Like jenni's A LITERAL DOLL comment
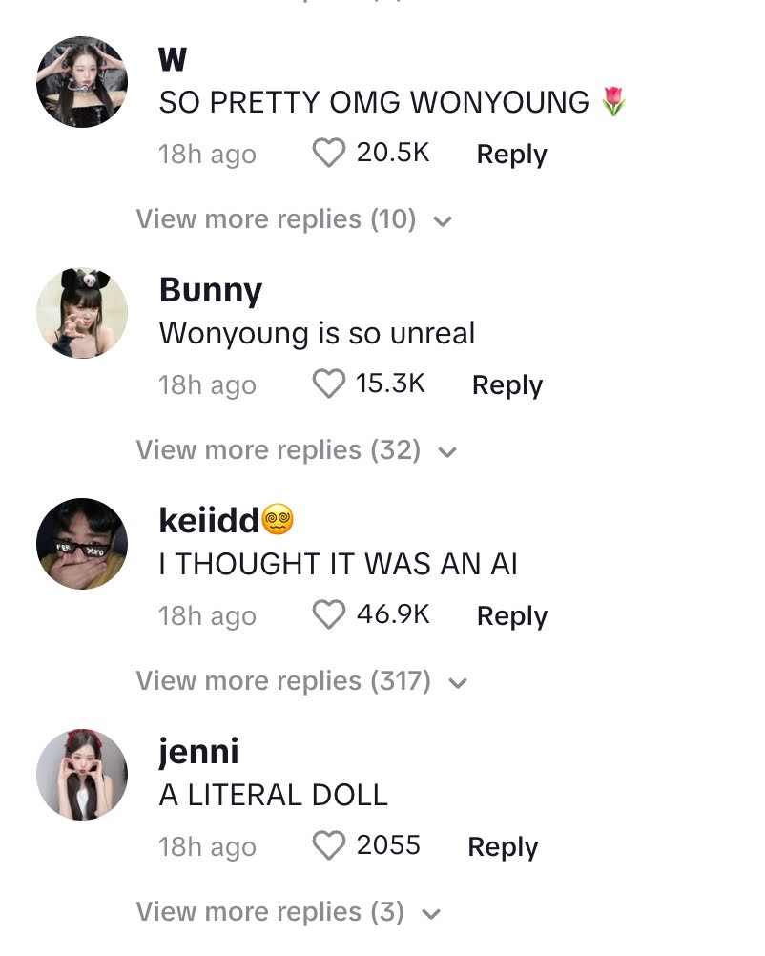Viewport: 765px width, 956px height. pyautogui.click(x=329, y=845)
